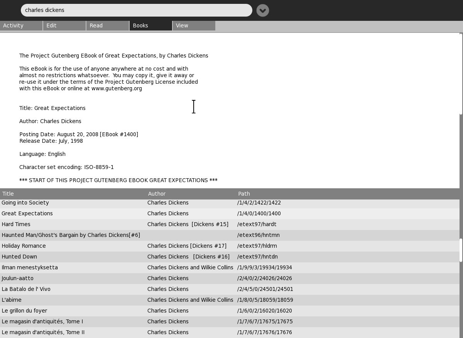The image size is (463, 338).
Task: Switch to the Edit tab
Action: click(x=64, y=25)
